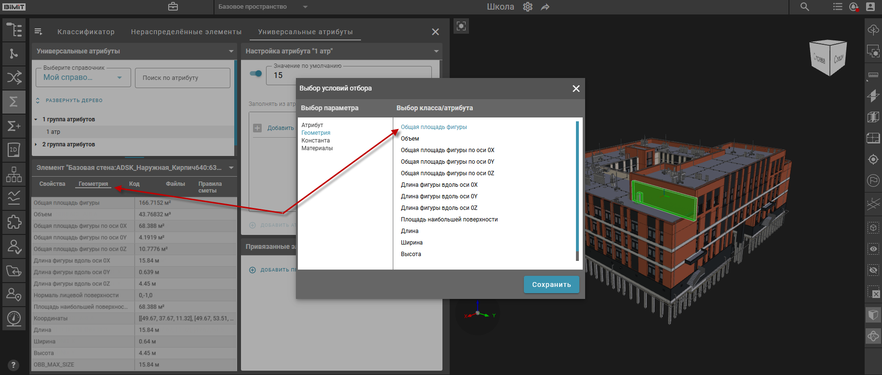Image resolution: width=882 pixels, height=375 pixels.
Task: Click РАЗВЕРНУТЬ ДЕРЕВО link
Action: [x=74, y=101]
